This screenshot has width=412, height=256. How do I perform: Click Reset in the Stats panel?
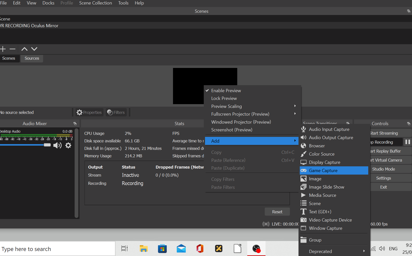(x=277, y=212)
